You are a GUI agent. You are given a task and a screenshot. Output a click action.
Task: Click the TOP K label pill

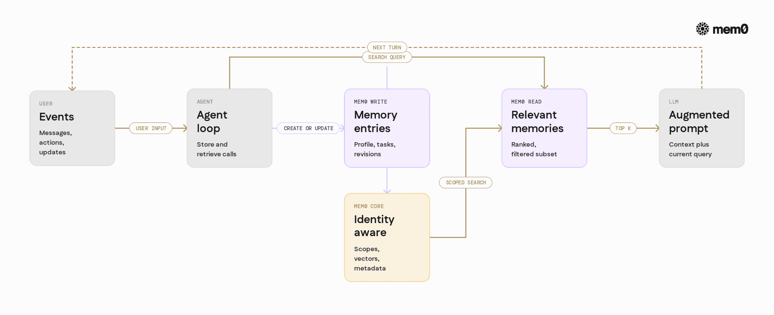click(623, 128)
